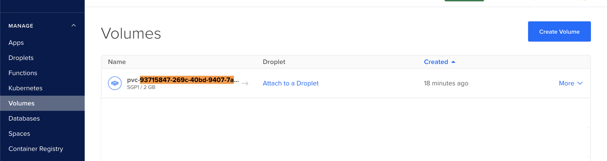607x161 pixels.
Task: Open the pvc-93715847 volume name
Action: click(x=183, y=80)
